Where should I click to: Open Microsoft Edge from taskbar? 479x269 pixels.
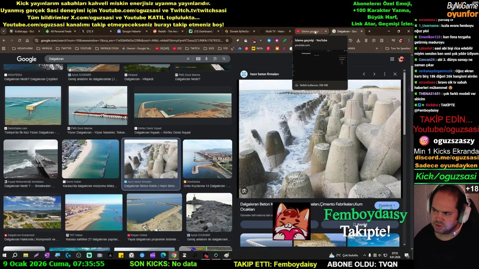(x=163, y=255)
